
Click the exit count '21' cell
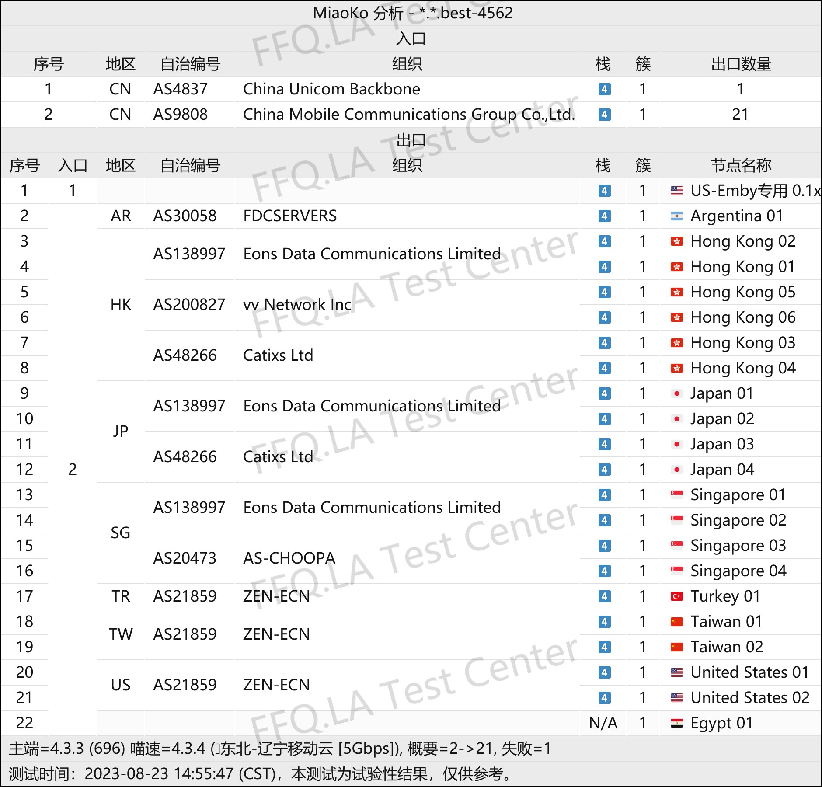(x=740, y=115)
